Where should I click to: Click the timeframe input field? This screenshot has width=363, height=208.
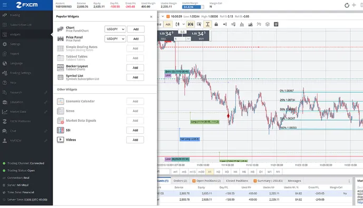[163, 172]
